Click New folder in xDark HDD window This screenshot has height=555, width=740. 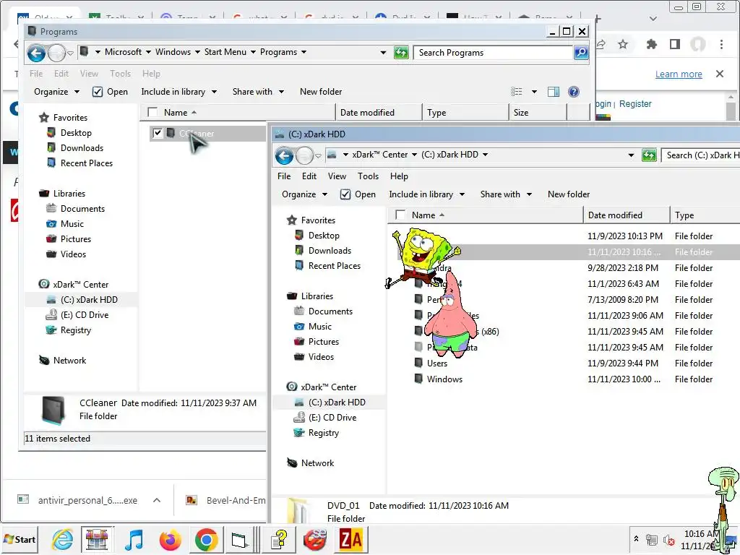point(569,194)
